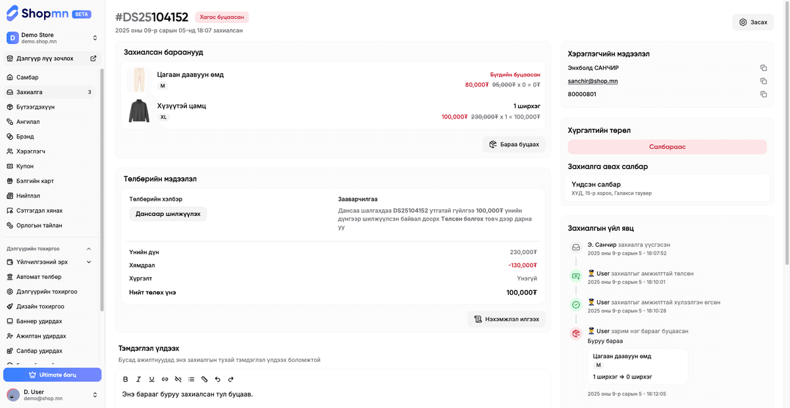Click the Үндсэн салбар pickup branch card
This screenshot has width=790, height=408.
point(667,188)
